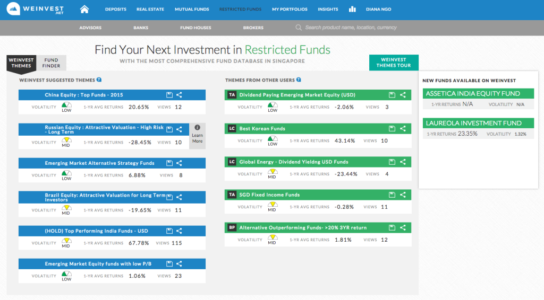Go to Brokers section
This screenshot has width=544, height=300.
[253, 28]
